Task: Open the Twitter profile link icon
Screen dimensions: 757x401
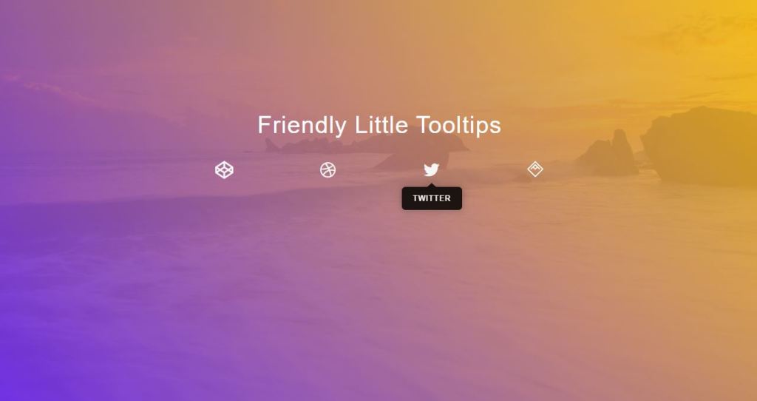Action: click(431, 170)
